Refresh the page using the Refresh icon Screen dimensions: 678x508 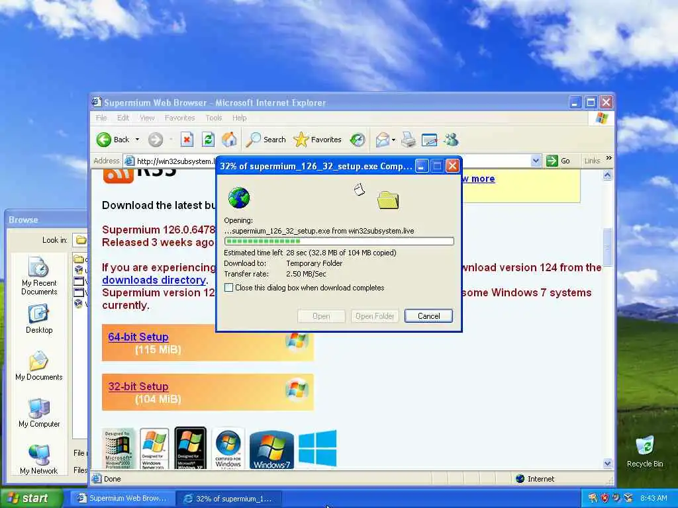(x=208, y=140)
